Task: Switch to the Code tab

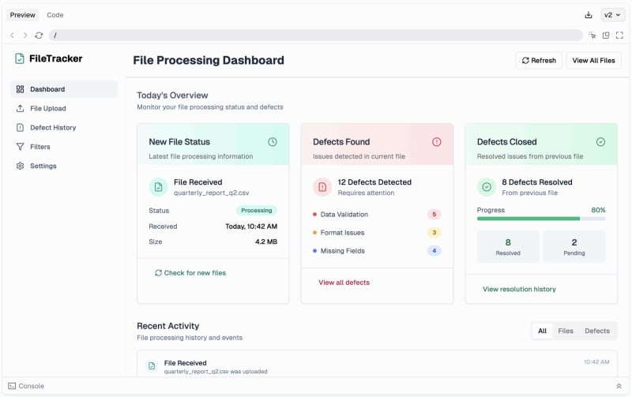Action: 55,15
